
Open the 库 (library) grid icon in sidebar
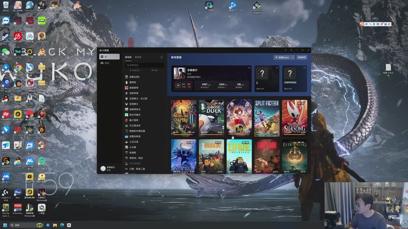[102, 56]
